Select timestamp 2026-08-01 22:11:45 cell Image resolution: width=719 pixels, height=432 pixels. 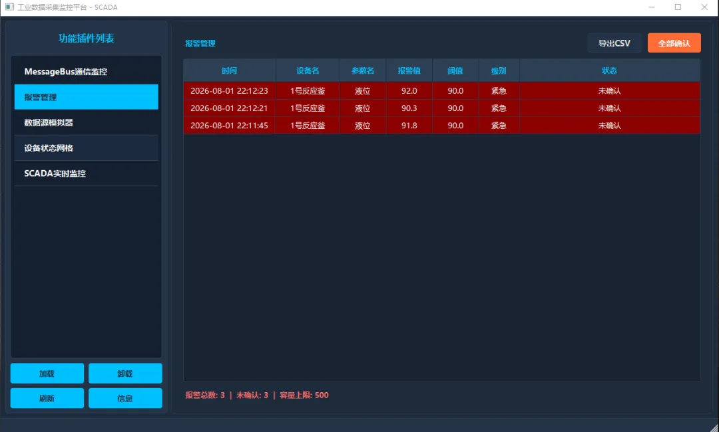229,126
